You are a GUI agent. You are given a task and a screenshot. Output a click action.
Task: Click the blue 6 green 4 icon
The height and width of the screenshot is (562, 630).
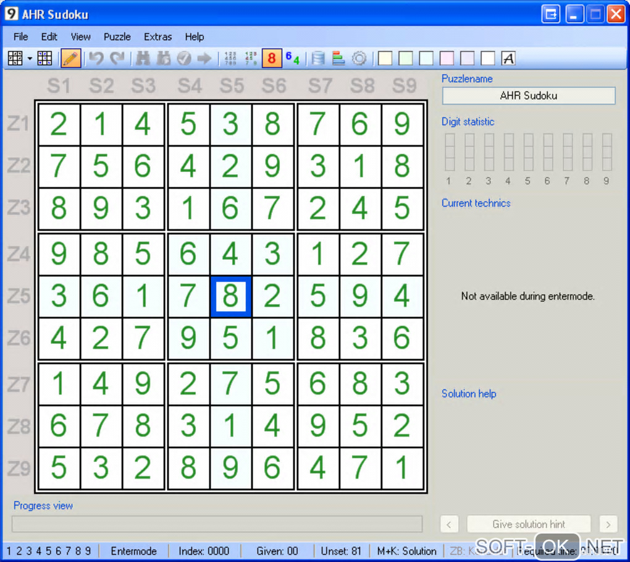(x=293, y=58)
